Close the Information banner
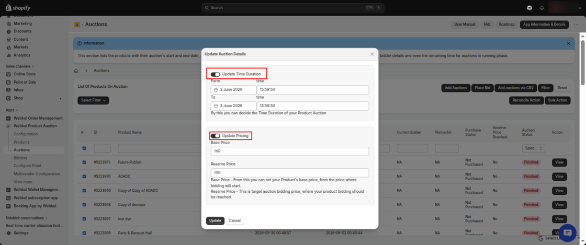This screenshot has height=245, width=586. (x=568, y=43)
